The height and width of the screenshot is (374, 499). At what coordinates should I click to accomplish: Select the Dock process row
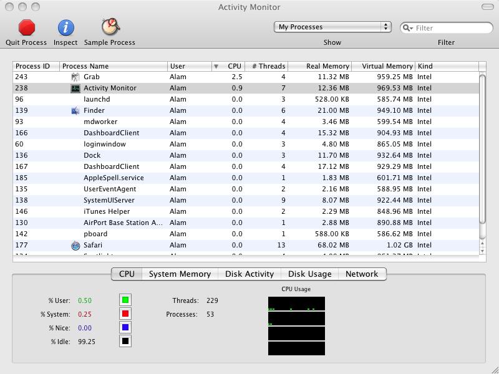[x=246, y=155]
